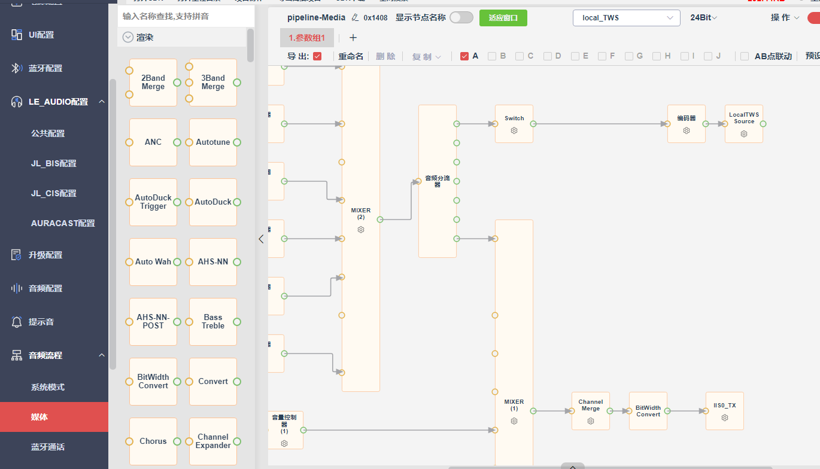Click the 删除 button

(x=386, y=56)
